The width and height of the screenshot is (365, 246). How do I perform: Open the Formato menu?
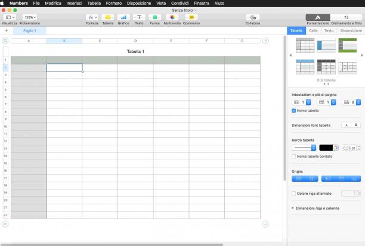pyautogui.click(x=113, y=3)
